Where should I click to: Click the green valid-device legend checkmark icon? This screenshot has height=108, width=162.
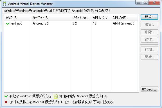6,96
